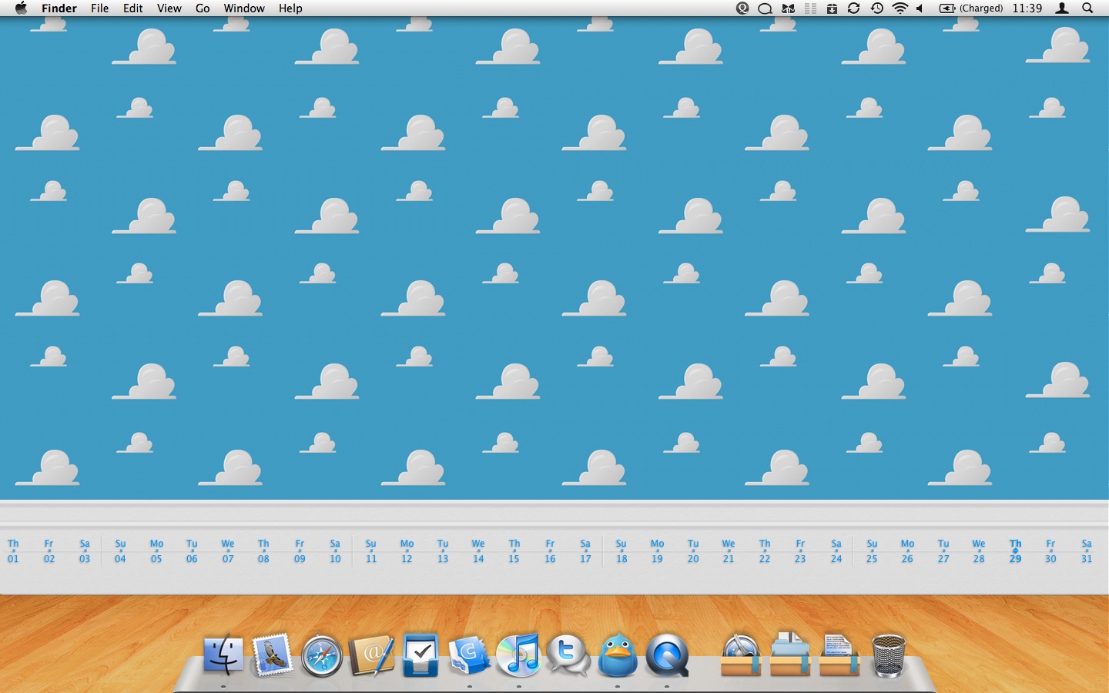Open the Edit menu
Image resolution: width=1109 pixels, height=693 pixels.
click(x=133, y=8)
